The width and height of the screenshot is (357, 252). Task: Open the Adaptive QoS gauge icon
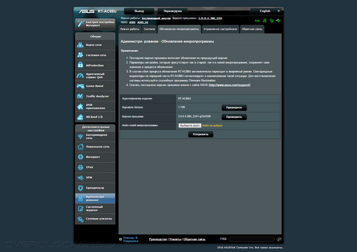pyautogui.click(x=80, y=76)
